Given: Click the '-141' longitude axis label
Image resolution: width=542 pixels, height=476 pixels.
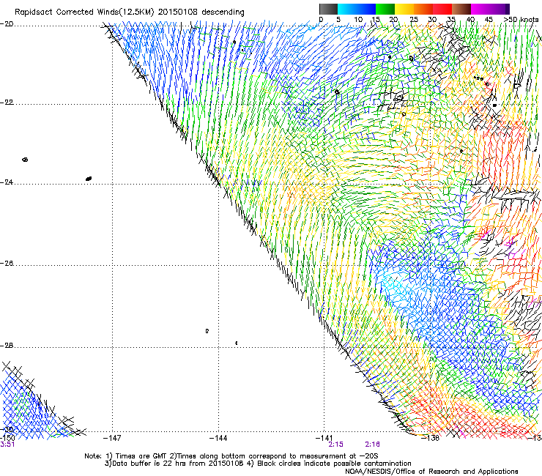Looking at the screenshot, I should (x=324, y=438).
